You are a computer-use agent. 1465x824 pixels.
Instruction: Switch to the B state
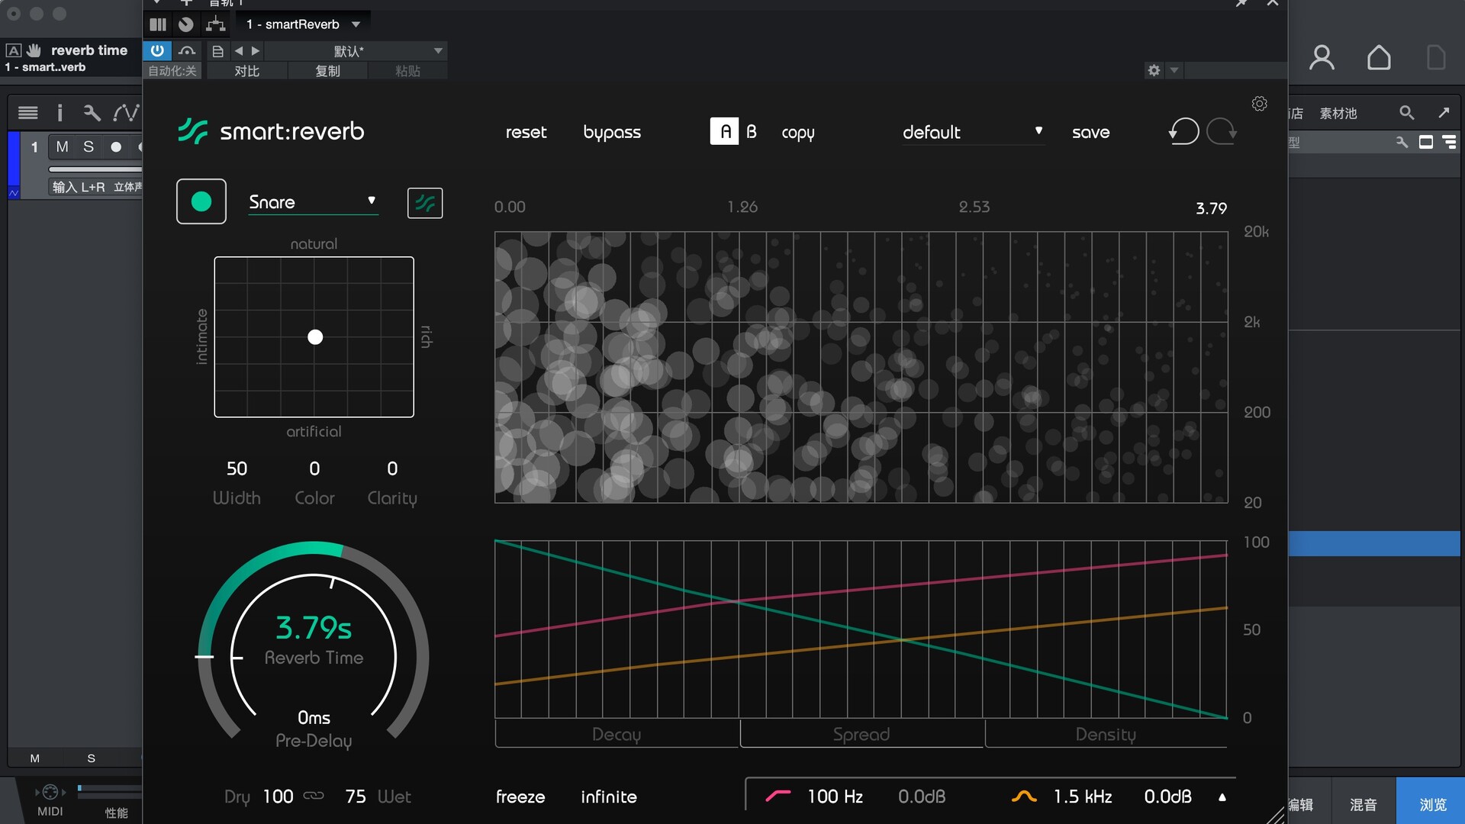point(752,131)
